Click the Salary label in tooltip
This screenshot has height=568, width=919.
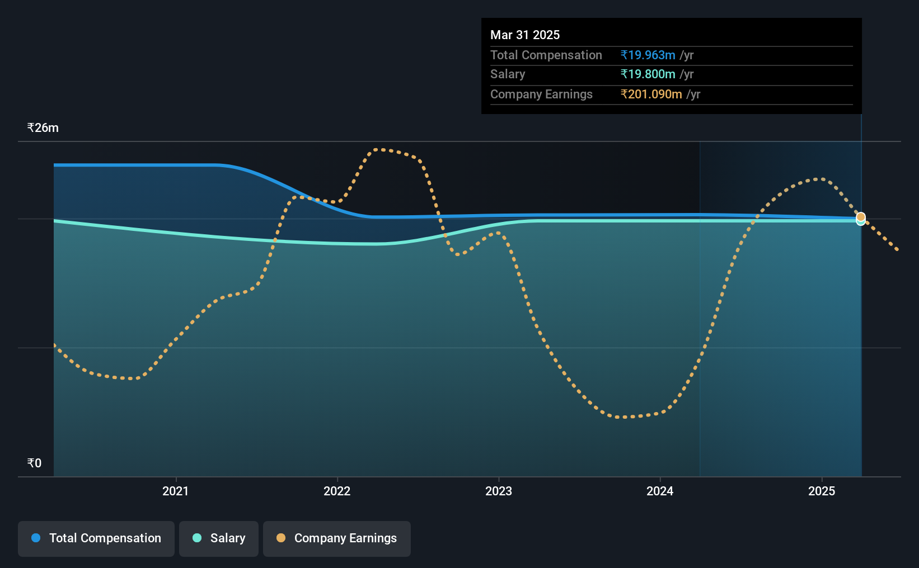(x=508, y=74)
